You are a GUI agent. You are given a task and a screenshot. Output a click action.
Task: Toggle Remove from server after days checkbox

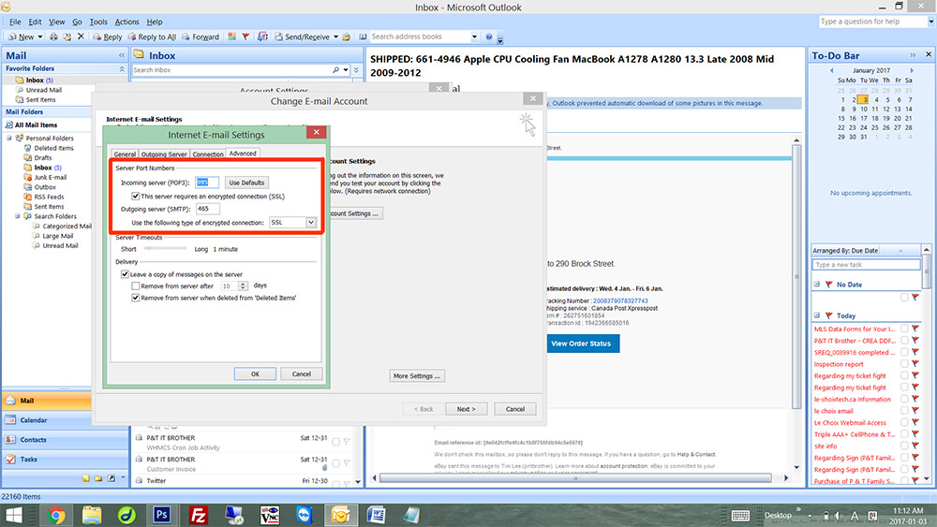(x=136, y=285)
